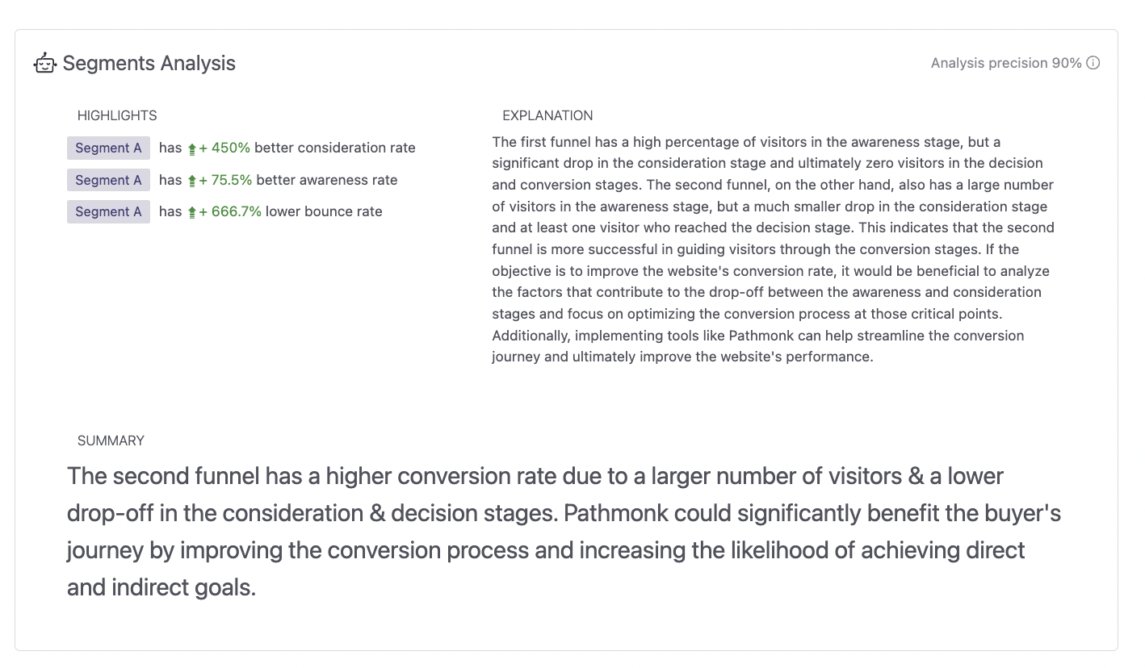Viewport: 1145px width, 668px height.
Task: Click the "lower bounce rate" text
Action: 324,212
